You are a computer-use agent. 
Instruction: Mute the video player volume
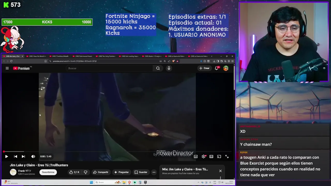pyautogui.click(x=33, y=156)
